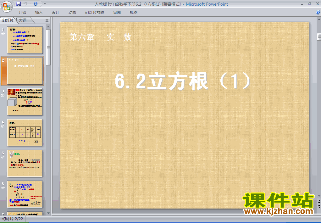Close the slide thumbnail pane
This screenshot has height=223, width=321.
47,20
